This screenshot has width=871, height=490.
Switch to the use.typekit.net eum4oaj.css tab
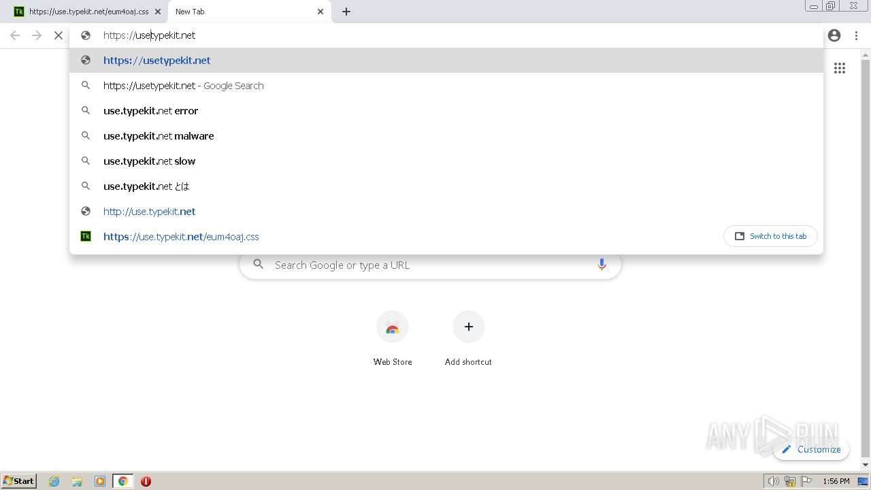click(88, 12)
